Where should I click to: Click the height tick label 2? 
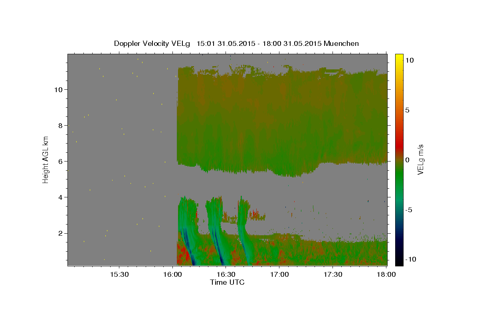[61, 233]
